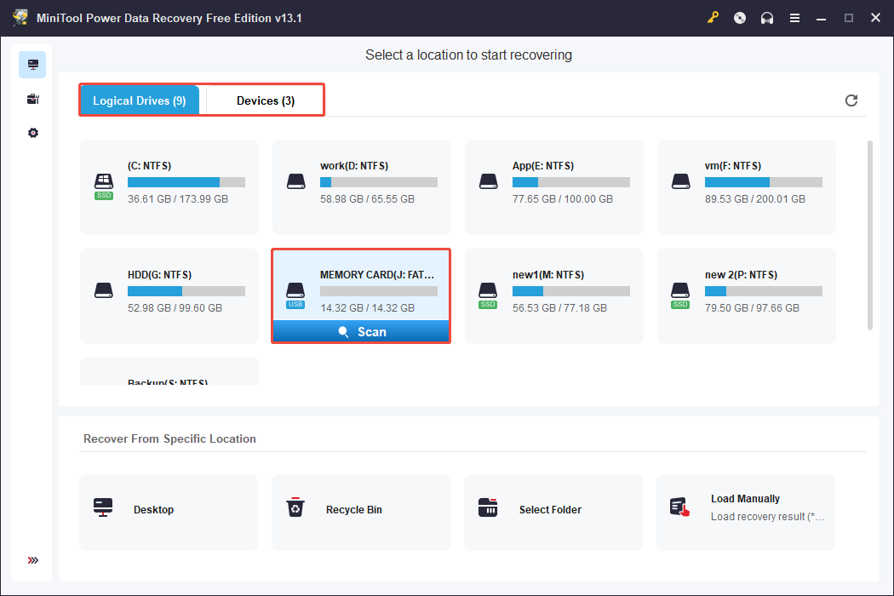The width and height of the screenshot is (894, 596).
Task: Click the new1 M: SSD icon
Action: [x=488, y=295]
